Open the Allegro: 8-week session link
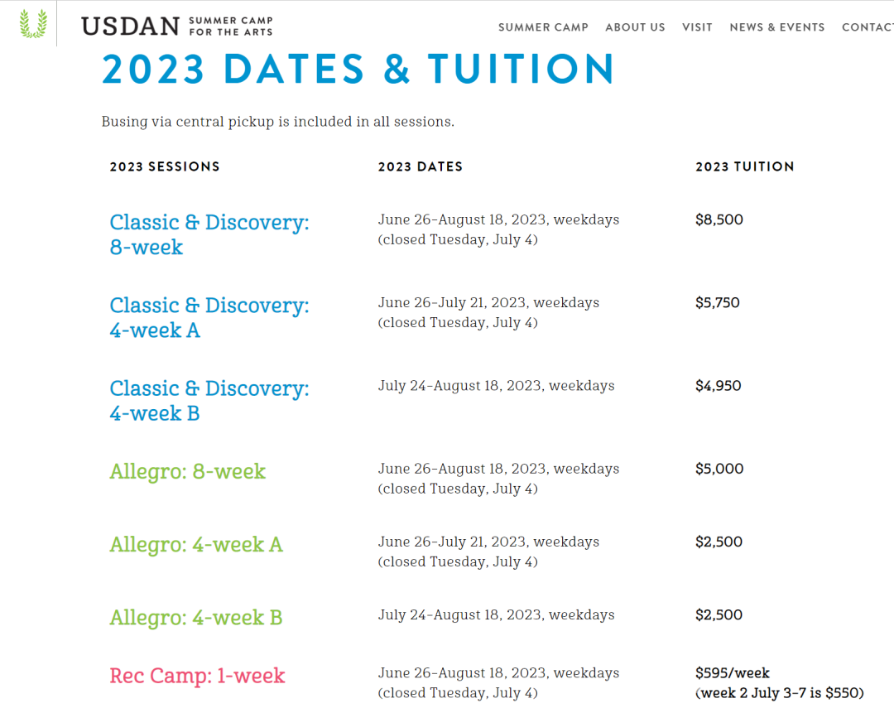The height and width of the screenshot is (713, 894). tap(188, 472)
